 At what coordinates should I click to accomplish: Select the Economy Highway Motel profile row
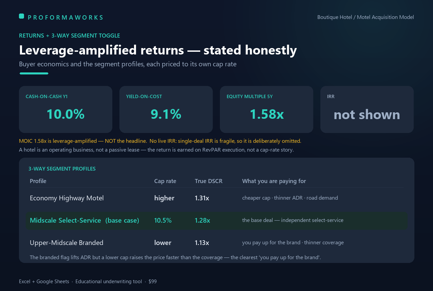point(216,198)
